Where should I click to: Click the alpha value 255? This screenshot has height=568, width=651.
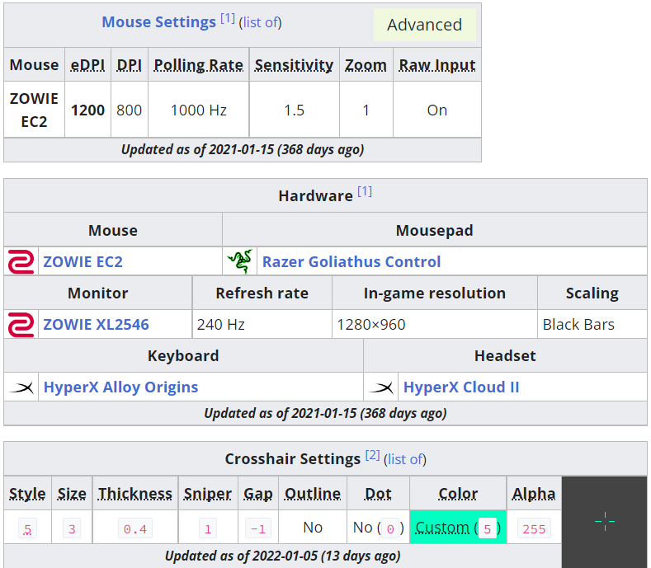[534, 528]
